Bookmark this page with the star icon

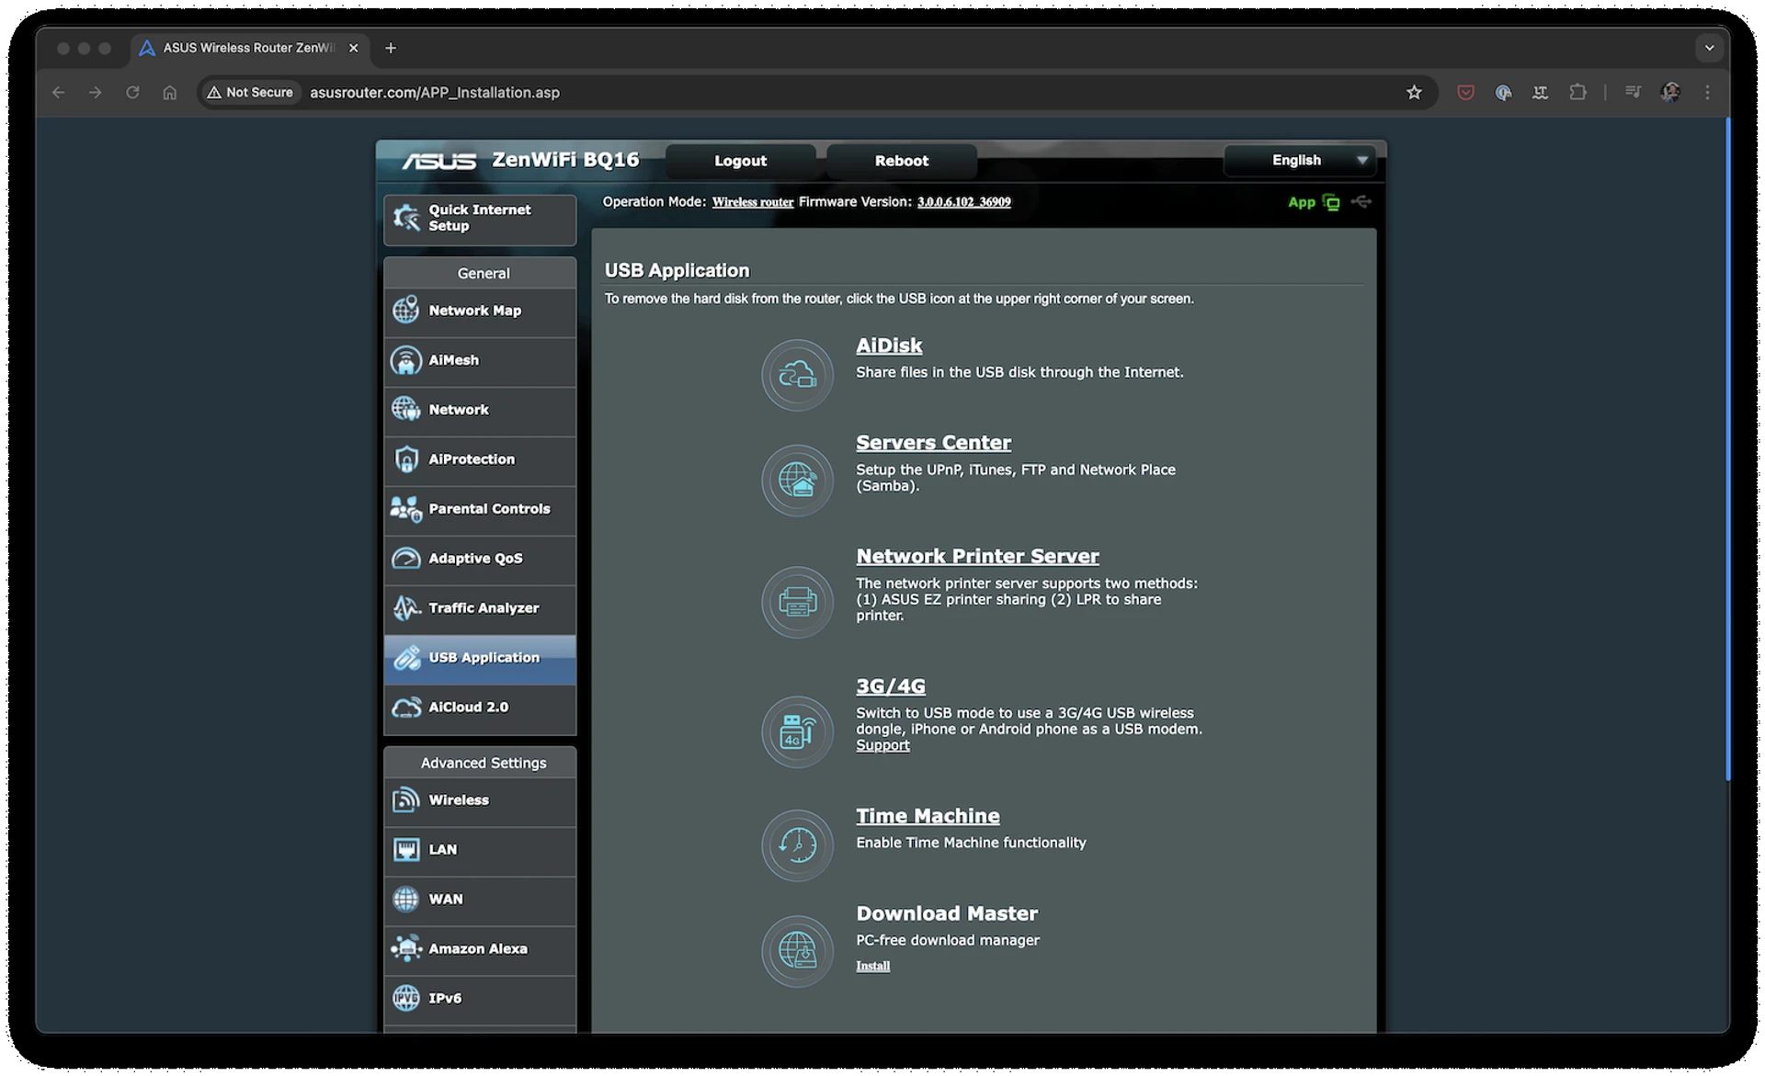pyautogui.click(x=1413, y=93)
